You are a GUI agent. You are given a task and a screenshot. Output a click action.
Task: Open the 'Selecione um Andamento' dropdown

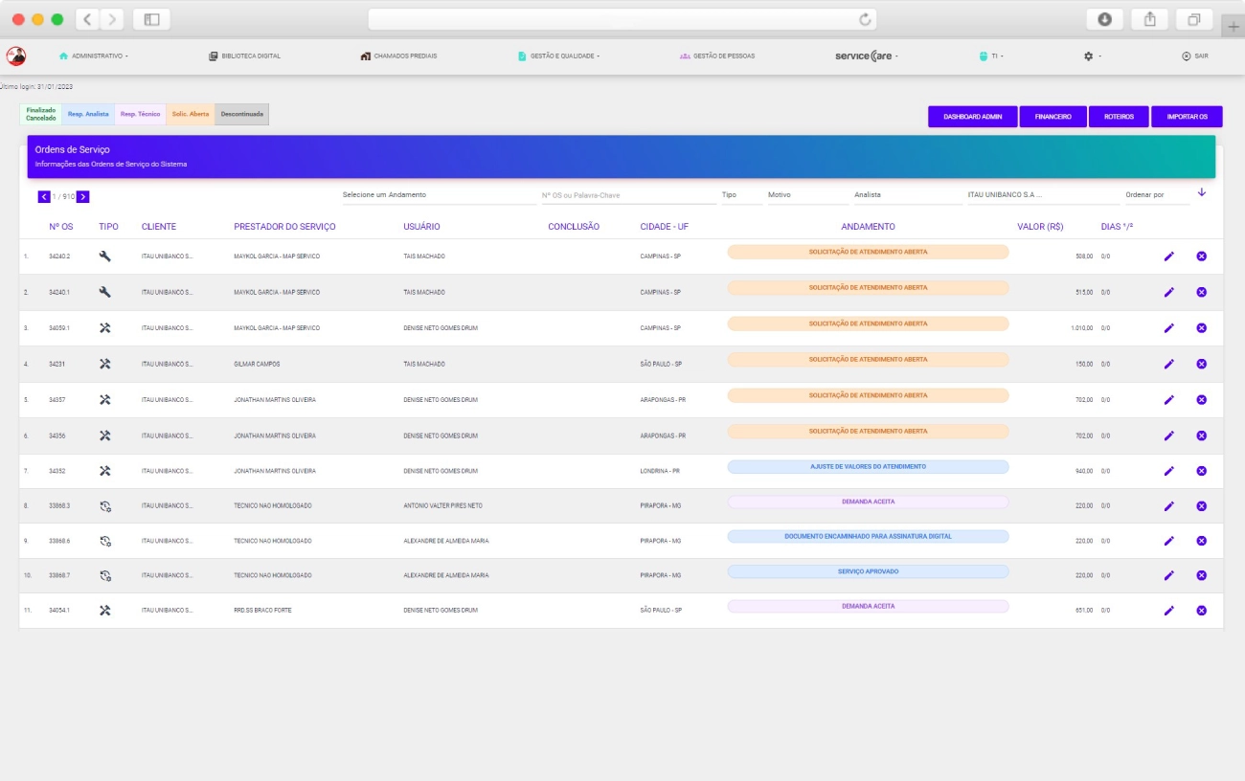[x=439, y=195]
